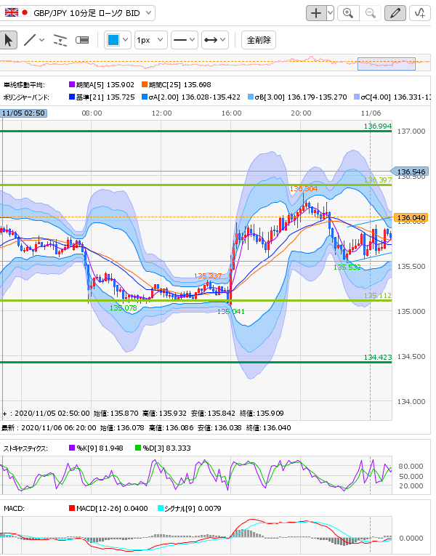
Task: Click the σC[4.00] Bollinger band legend
Action: click(392, 97)
